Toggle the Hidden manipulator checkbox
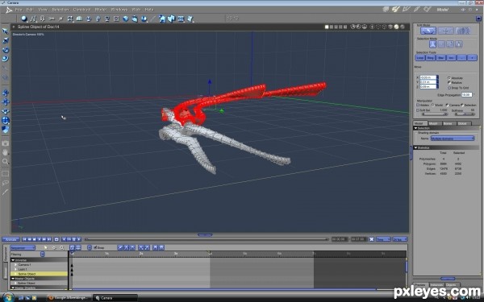484x302 pixels. pos(418,105)
